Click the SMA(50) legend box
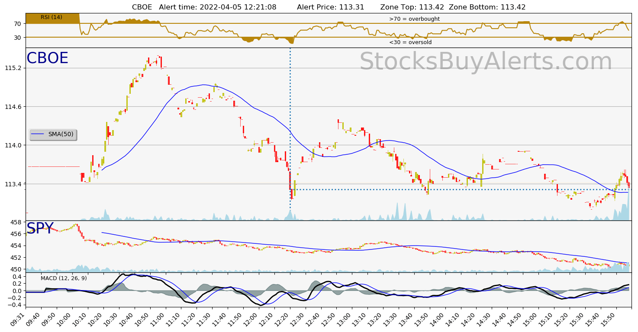638x332 pixels. 53,135
